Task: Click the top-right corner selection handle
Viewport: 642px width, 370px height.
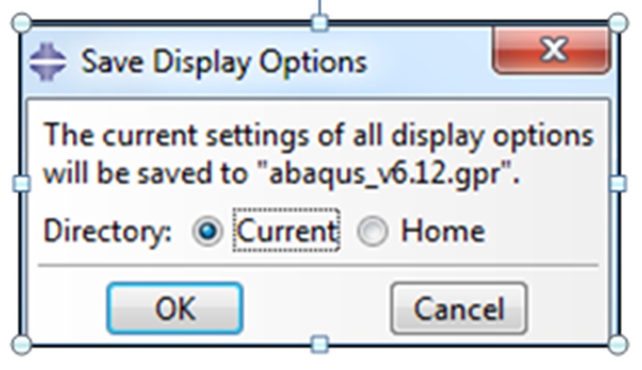Action: (x=618, y=23)
